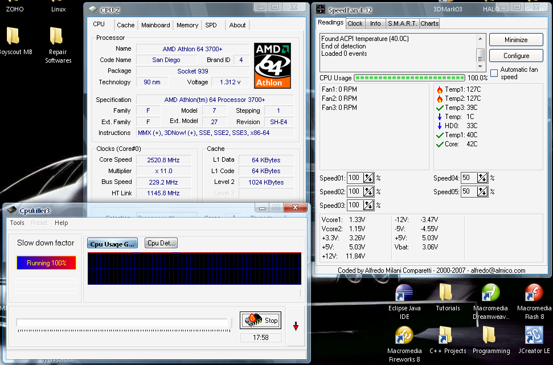Click the flame icon beside Temp1: 127C
Viewport: 553px width, 365px height.
440,89
